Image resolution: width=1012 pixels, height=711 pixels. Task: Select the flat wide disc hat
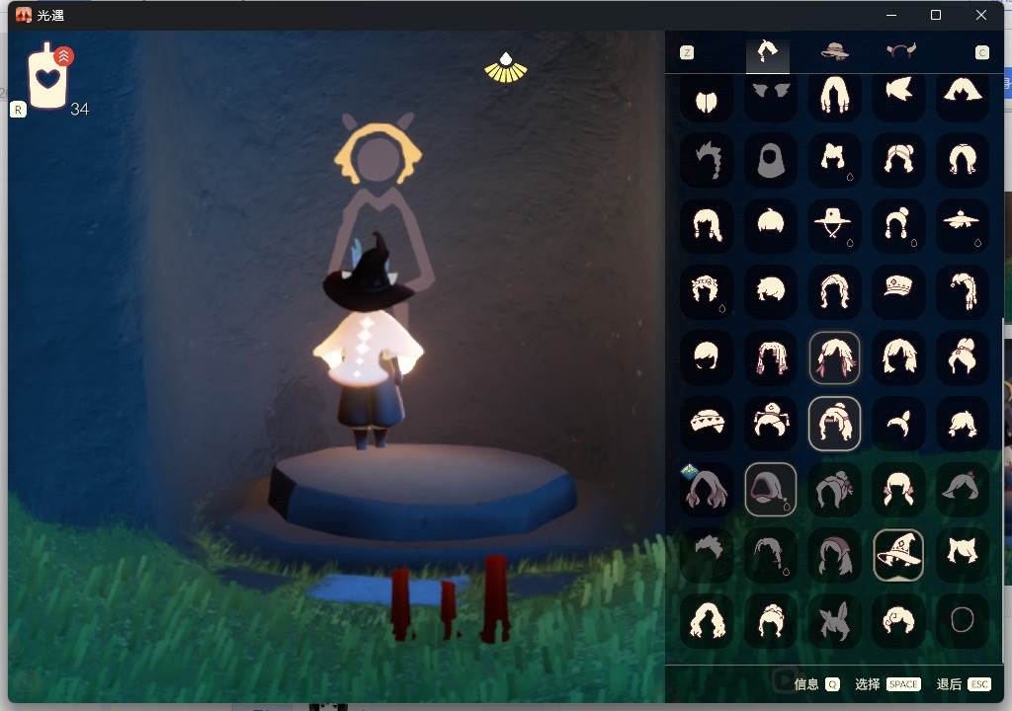tap(962, 225)
